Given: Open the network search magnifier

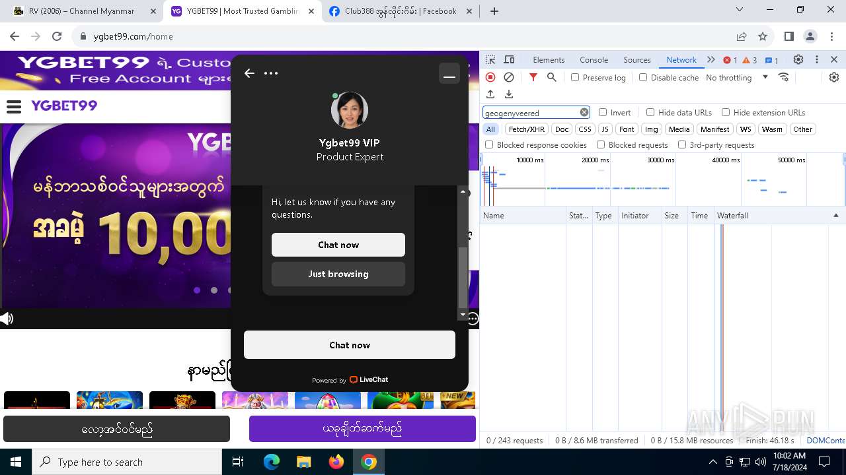Looking at the screenshot, I should tap(552, 77).
